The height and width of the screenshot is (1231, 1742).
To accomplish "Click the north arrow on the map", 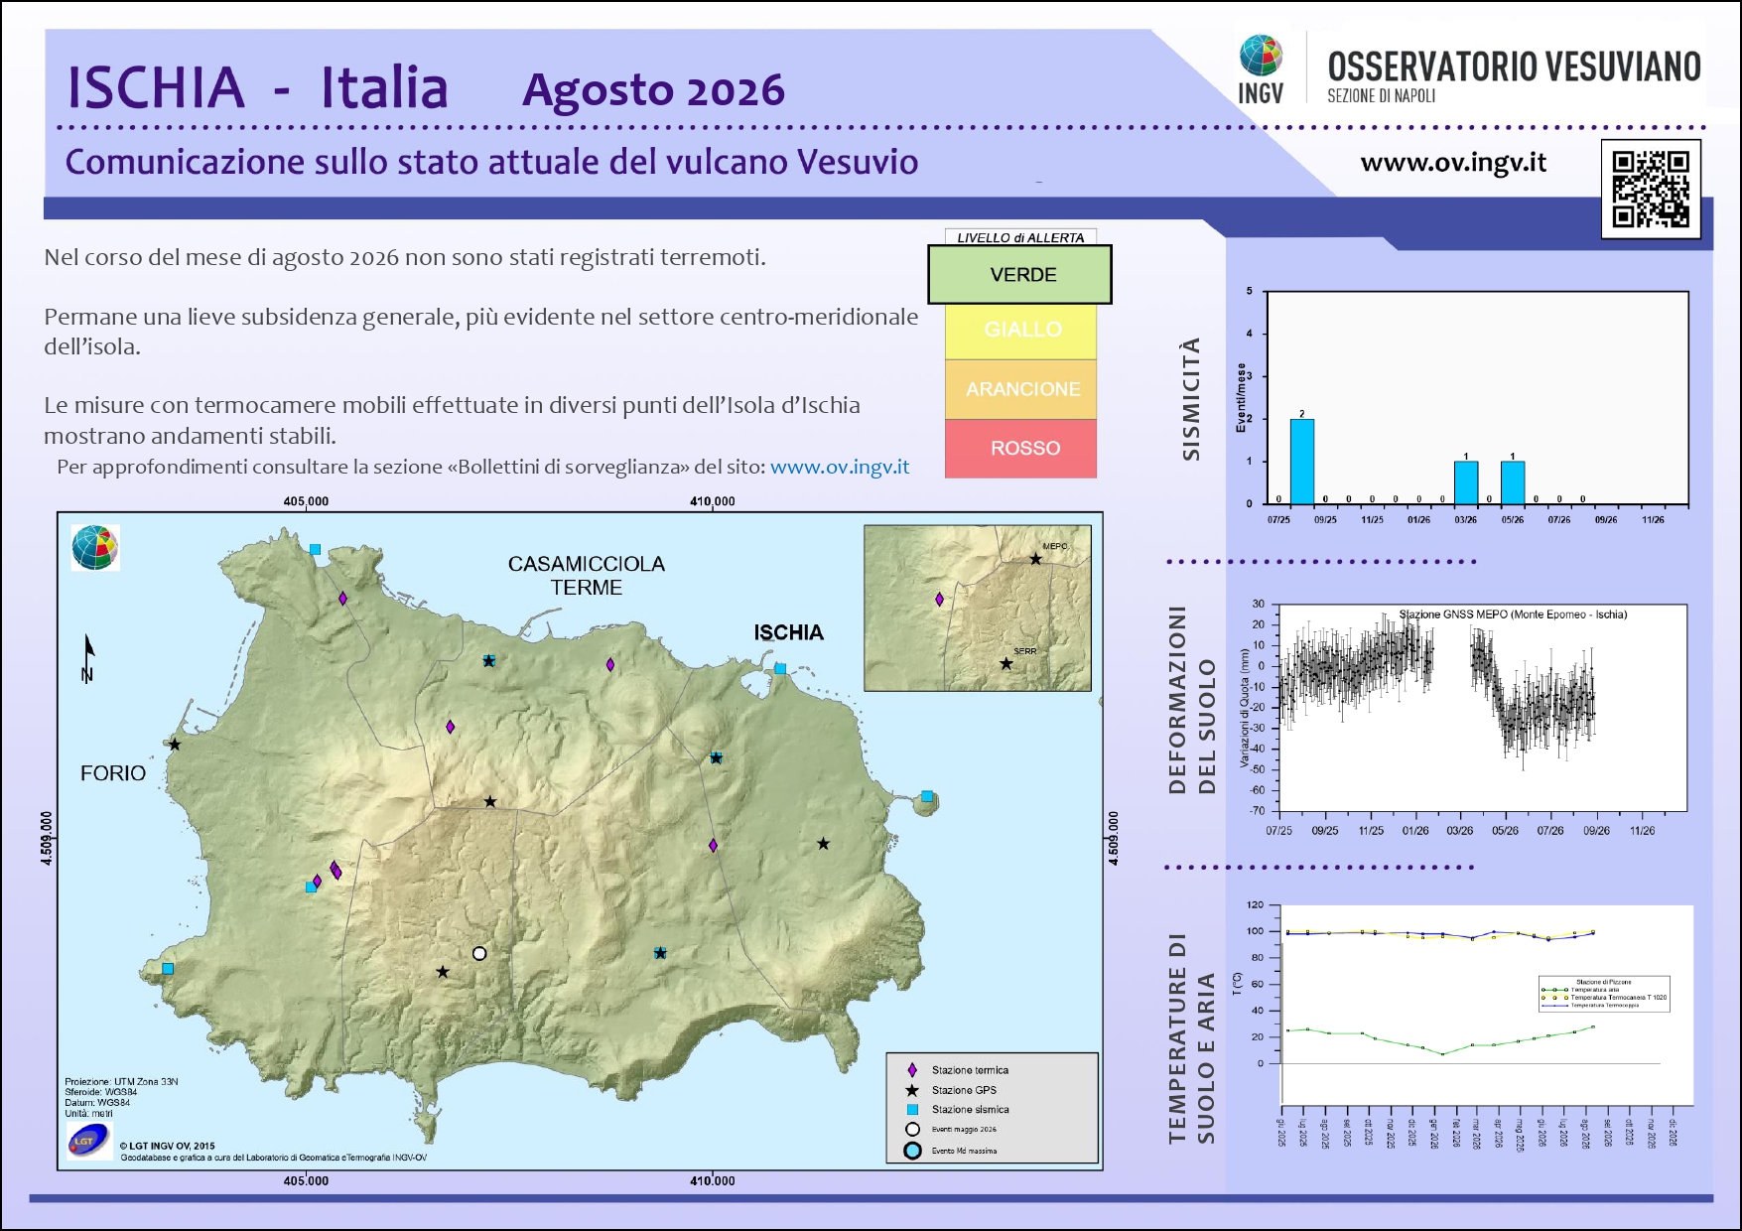I will point(88,658).
